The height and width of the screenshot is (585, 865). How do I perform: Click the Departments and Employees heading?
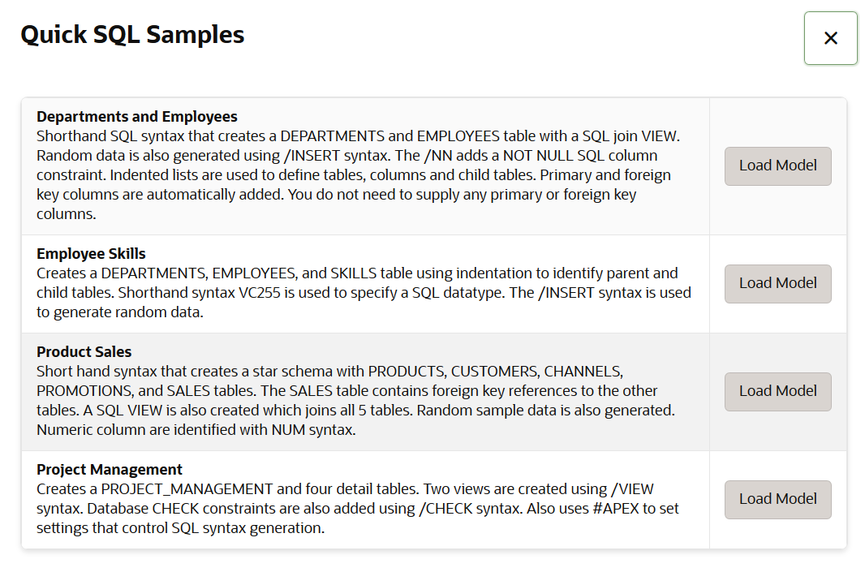[x=137, y=116]
